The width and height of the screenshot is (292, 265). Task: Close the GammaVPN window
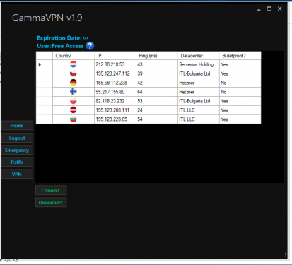[280, 8]
